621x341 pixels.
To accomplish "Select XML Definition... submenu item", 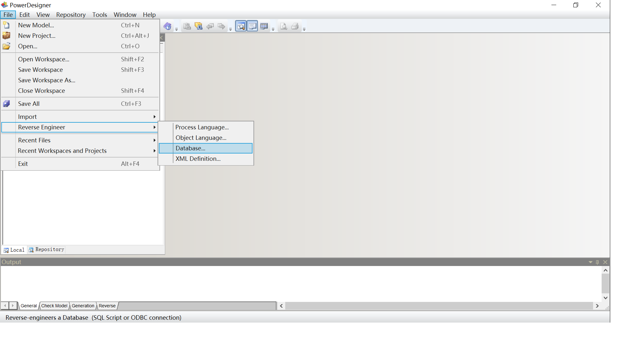I will pos(206,159).
